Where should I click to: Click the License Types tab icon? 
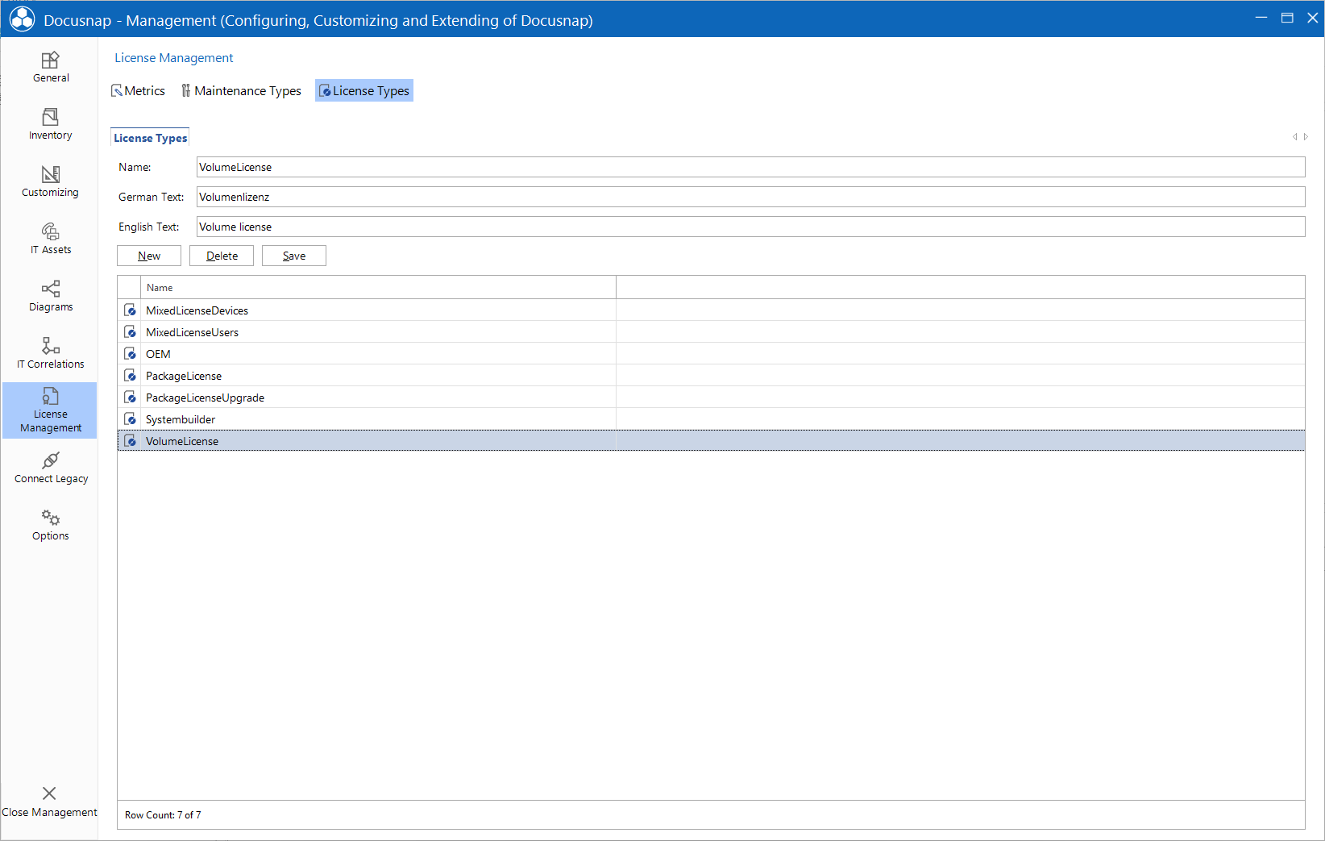click(x=325, y=91)
